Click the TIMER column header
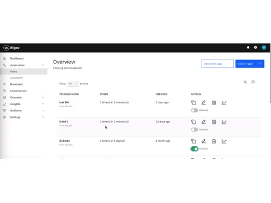Screen dimensions: 271x203 [104, 94]
